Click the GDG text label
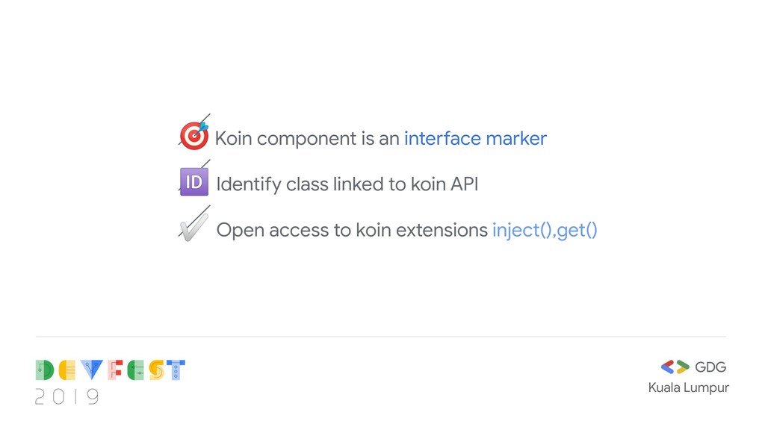This screenshot has height=430, width=765. point(710,367)
